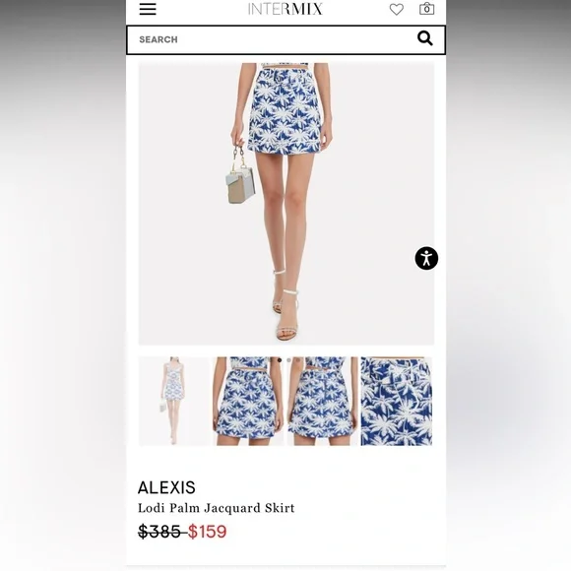Click the crossed-out $385 original price

[x=159, y=532]
